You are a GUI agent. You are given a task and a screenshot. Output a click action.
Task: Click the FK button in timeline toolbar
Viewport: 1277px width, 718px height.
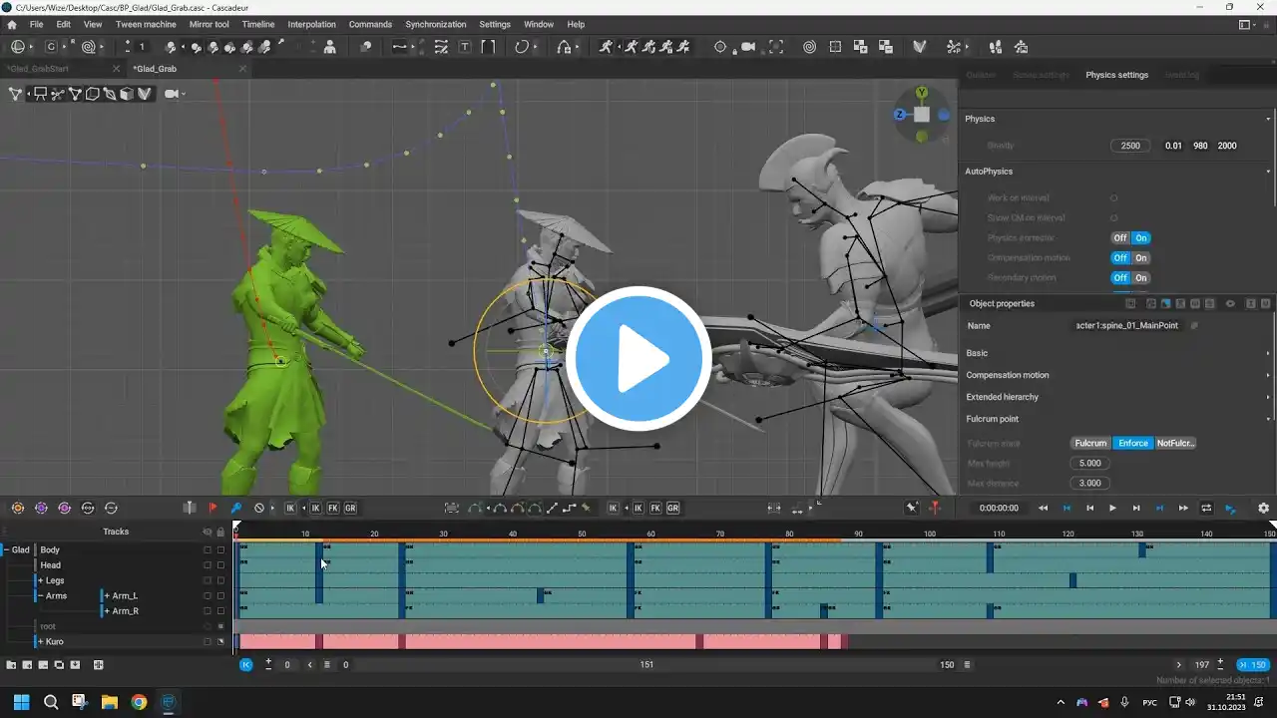pos(333,508)
